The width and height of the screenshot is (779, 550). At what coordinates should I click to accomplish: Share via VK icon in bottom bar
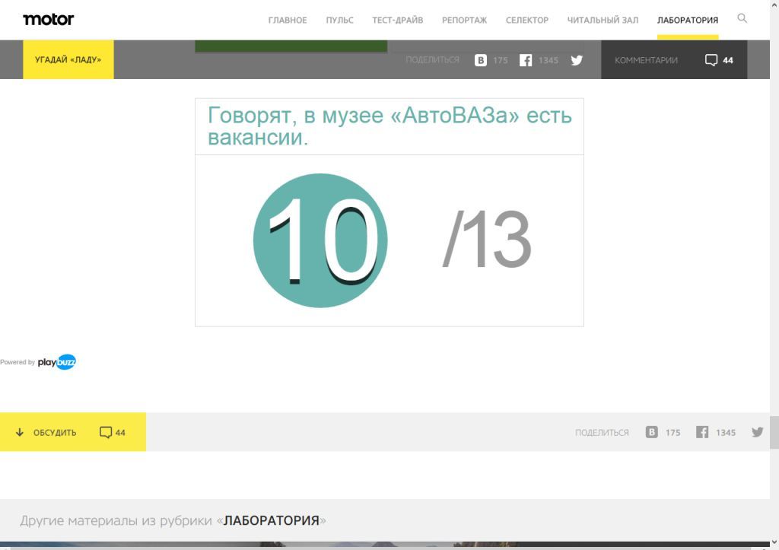[x=651, y=432]
